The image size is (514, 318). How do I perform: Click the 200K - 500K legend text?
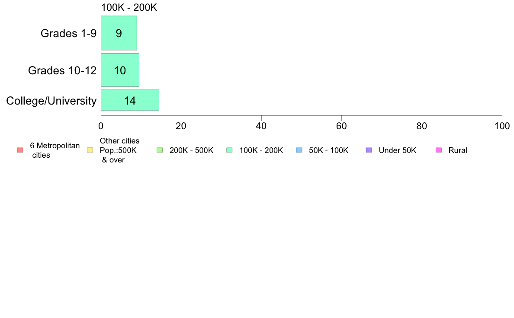(x=191, y=150)
